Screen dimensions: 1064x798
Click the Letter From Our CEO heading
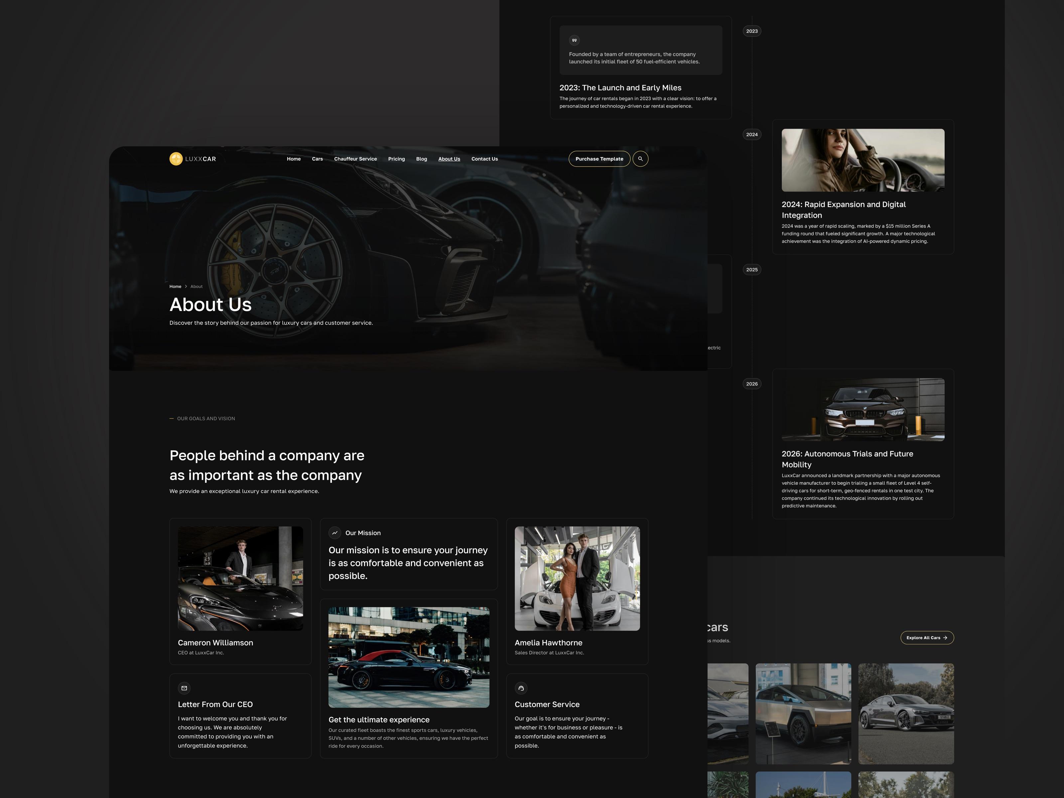pos(215,704)
